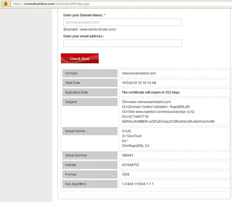Select the comodosslstore.com URL in address bar
This screenshot has height=202, width=232.
point(51,4)
